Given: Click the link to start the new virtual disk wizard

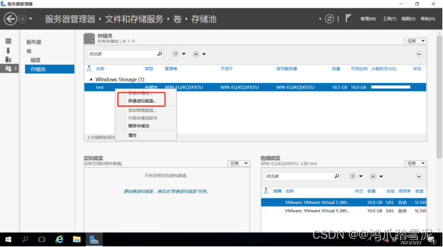Looking at the screenshot, I should (x=166, y=191).
